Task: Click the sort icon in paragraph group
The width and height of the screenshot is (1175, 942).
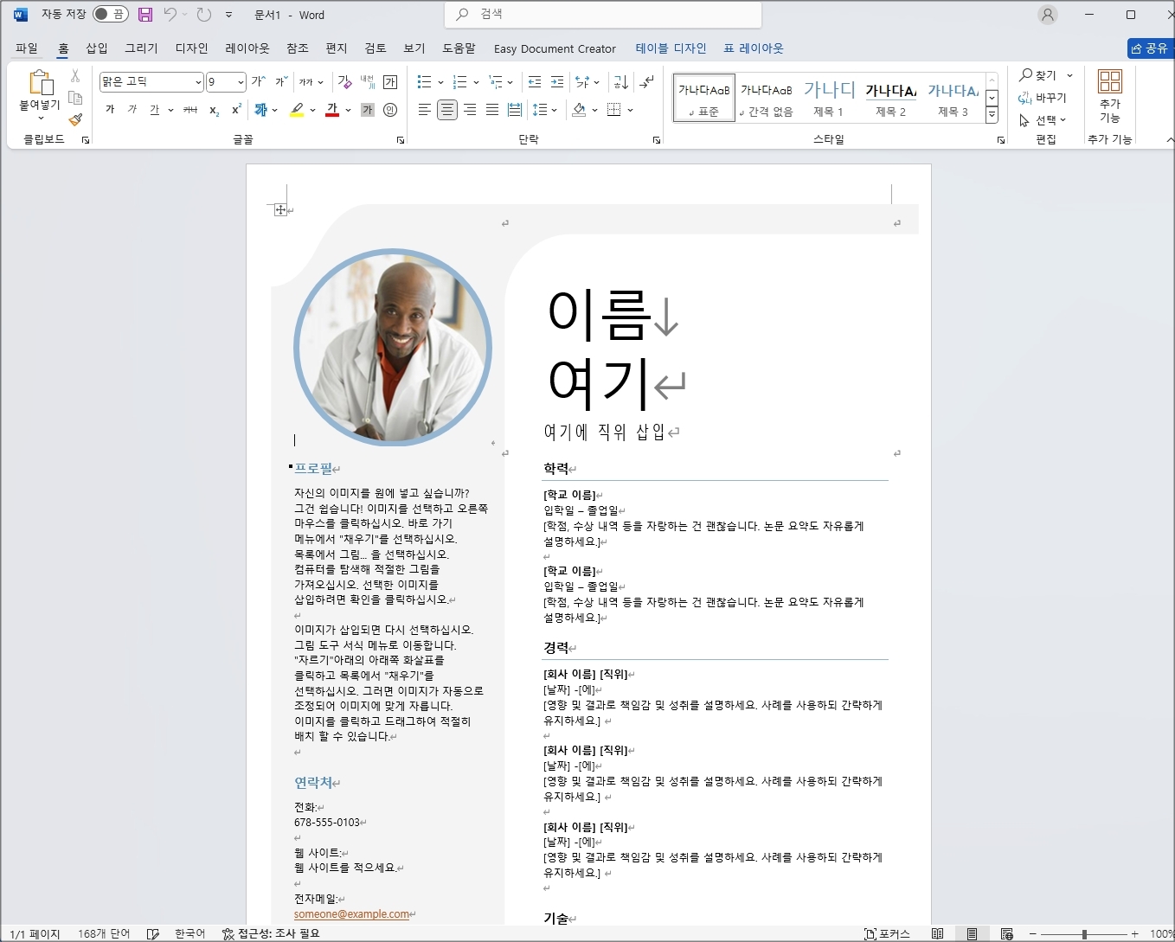Action: [x=620, y=82]
